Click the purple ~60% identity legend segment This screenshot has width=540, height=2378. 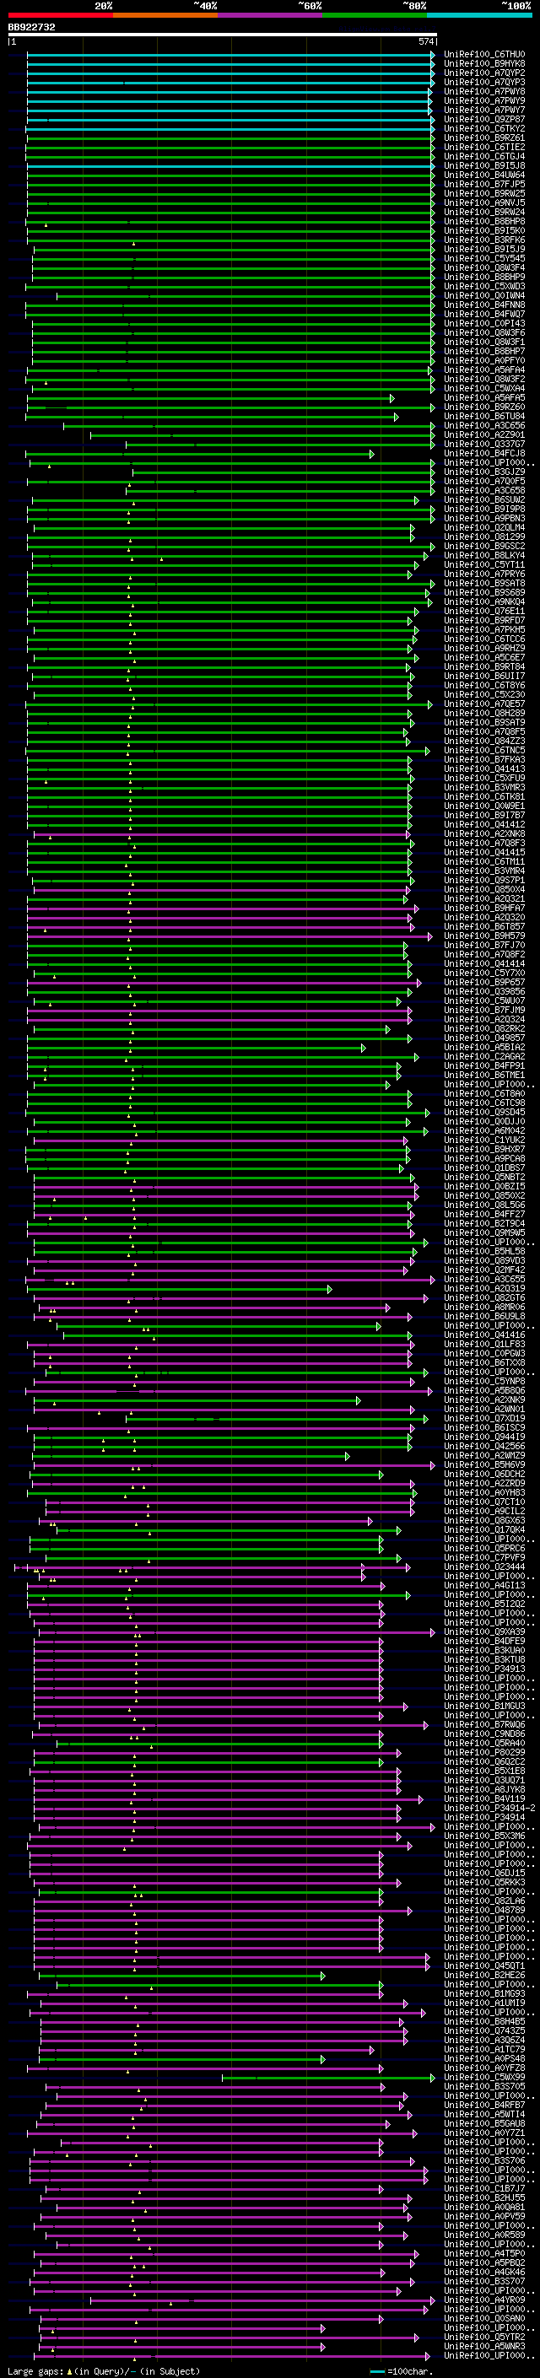pos(271,15)
